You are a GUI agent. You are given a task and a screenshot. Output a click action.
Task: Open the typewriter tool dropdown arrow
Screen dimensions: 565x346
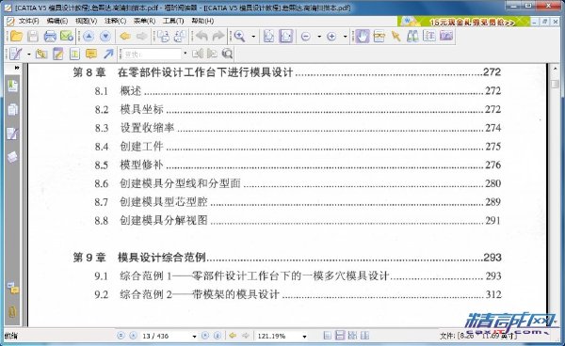[29, 55]
